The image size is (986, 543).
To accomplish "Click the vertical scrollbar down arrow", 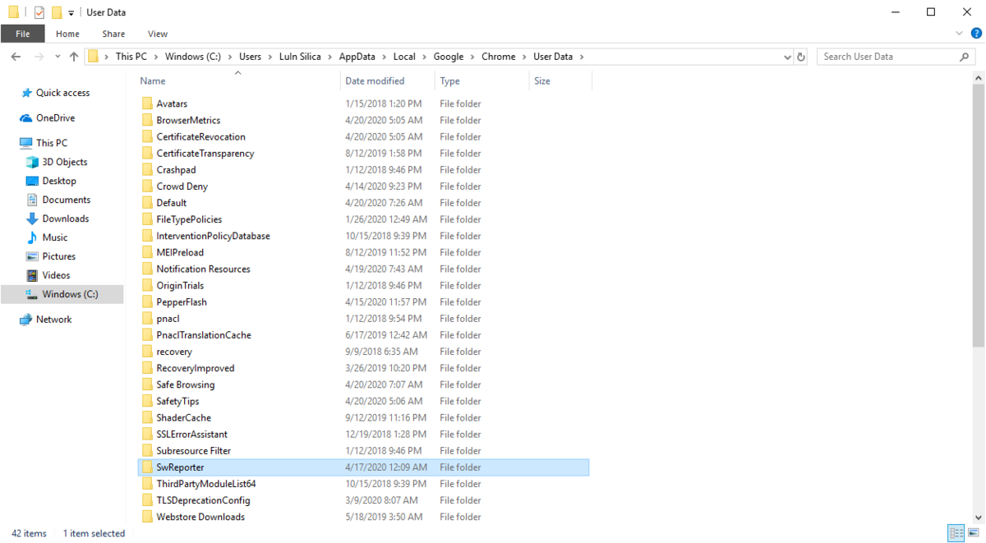I will click(x=978, y=517).
